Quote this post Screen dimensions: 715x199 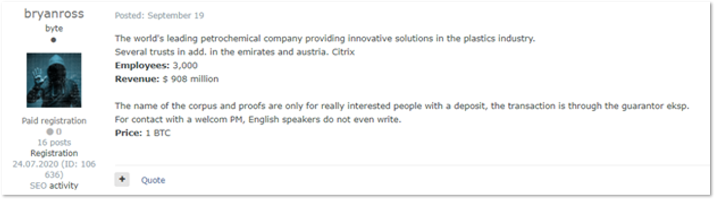153,180
